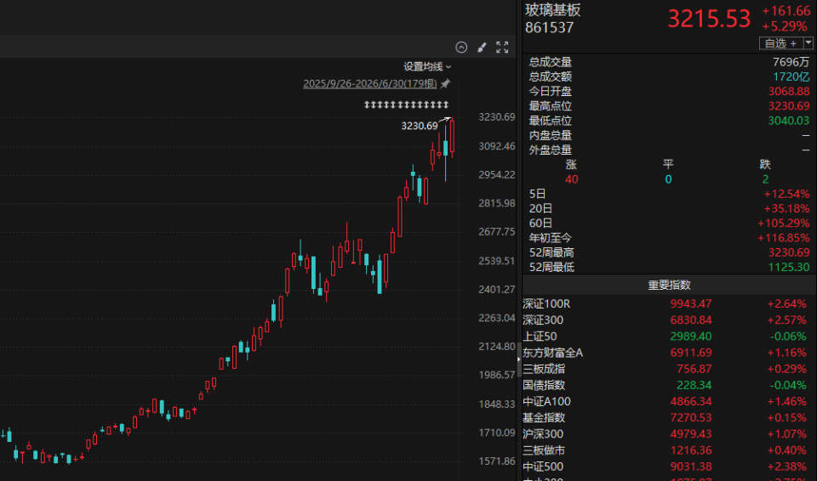Click the 3230.69 high-price label on chart

(420, 126)
